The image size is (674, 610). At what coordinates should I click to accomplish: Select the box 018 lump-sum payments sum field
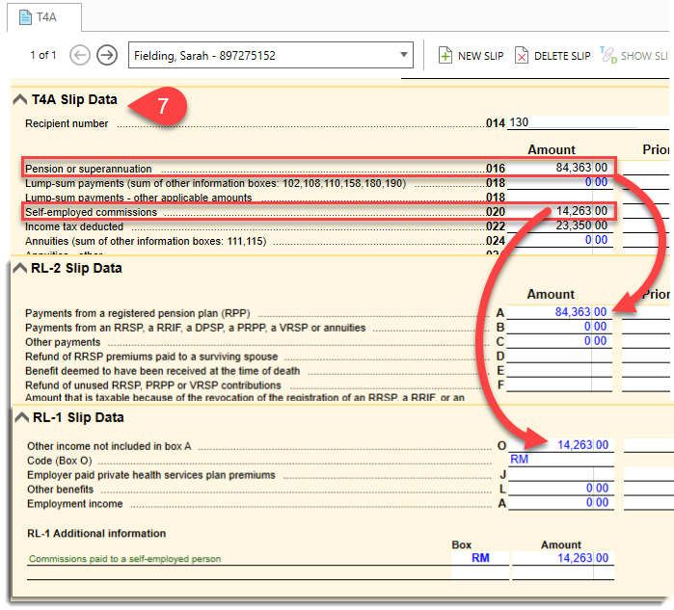pyautogui.click(x=559, y=182)
